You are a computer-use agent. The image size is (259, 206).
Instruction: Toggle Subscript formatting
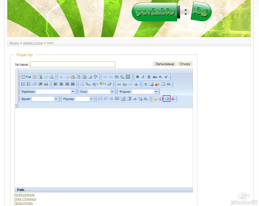[160, 77]
